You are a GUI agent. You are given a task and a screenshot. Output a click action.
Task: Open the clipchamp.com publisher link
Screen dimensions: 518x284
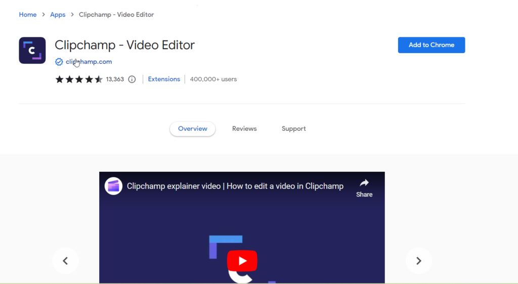(x=89, y=62)
